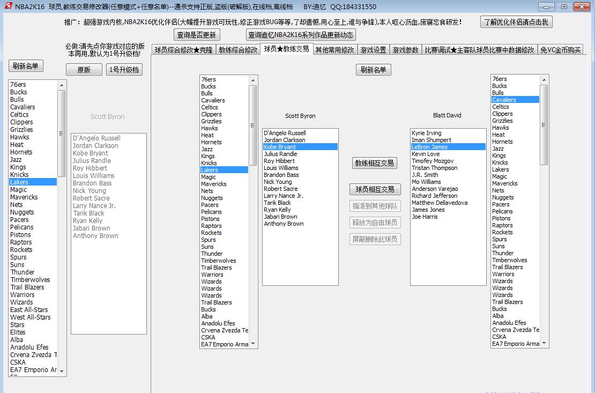Select Anthony Brown in Lakers trade roster

click(x=300, y=224)
